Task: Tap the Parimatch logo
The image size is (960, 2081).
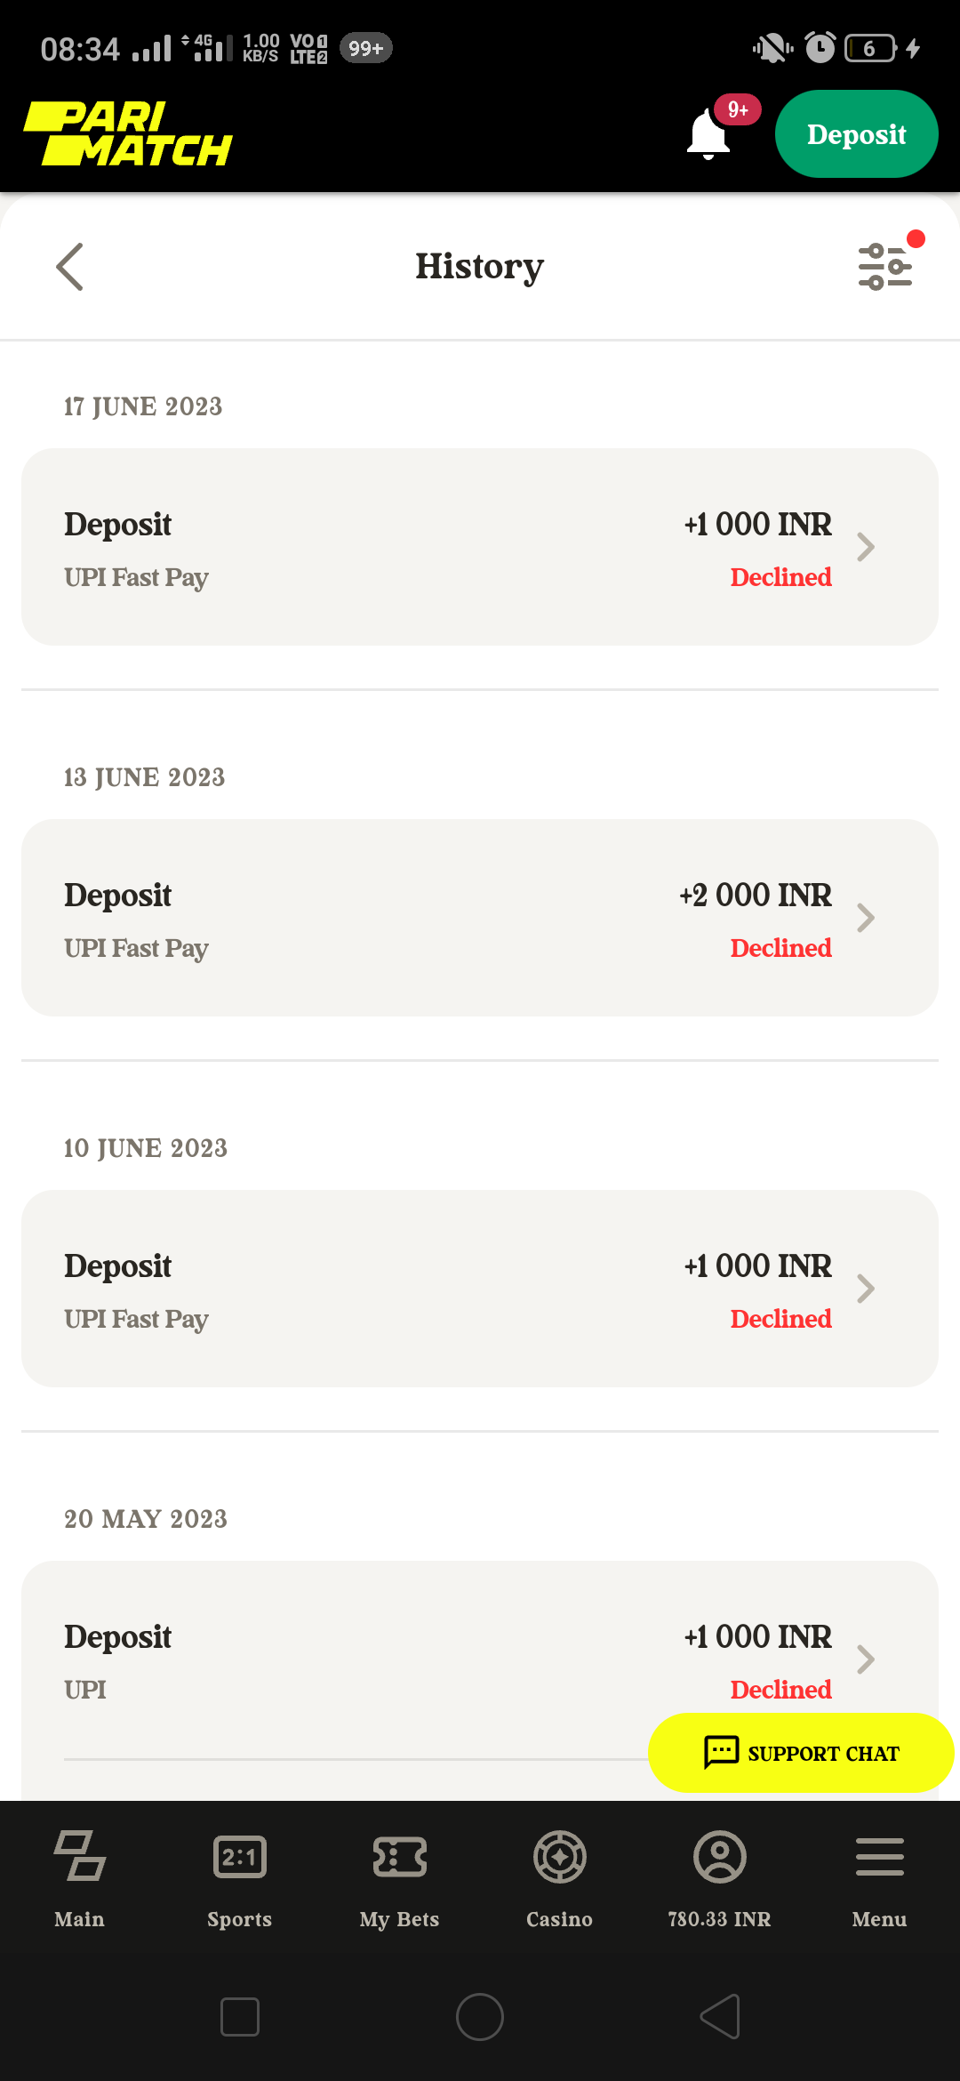Action: tap(128, 134)
